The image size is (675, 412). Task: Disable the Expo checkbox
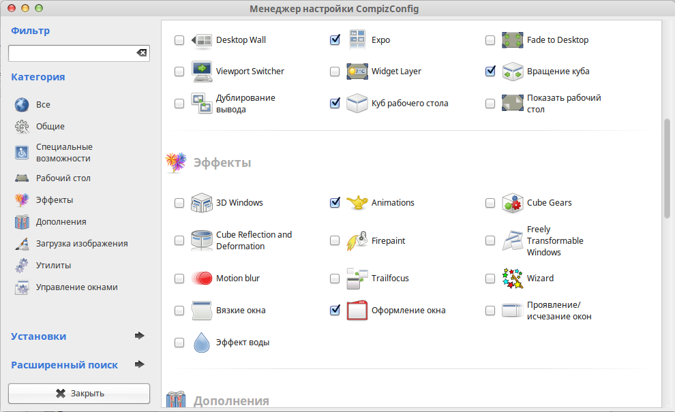point(335,40)
